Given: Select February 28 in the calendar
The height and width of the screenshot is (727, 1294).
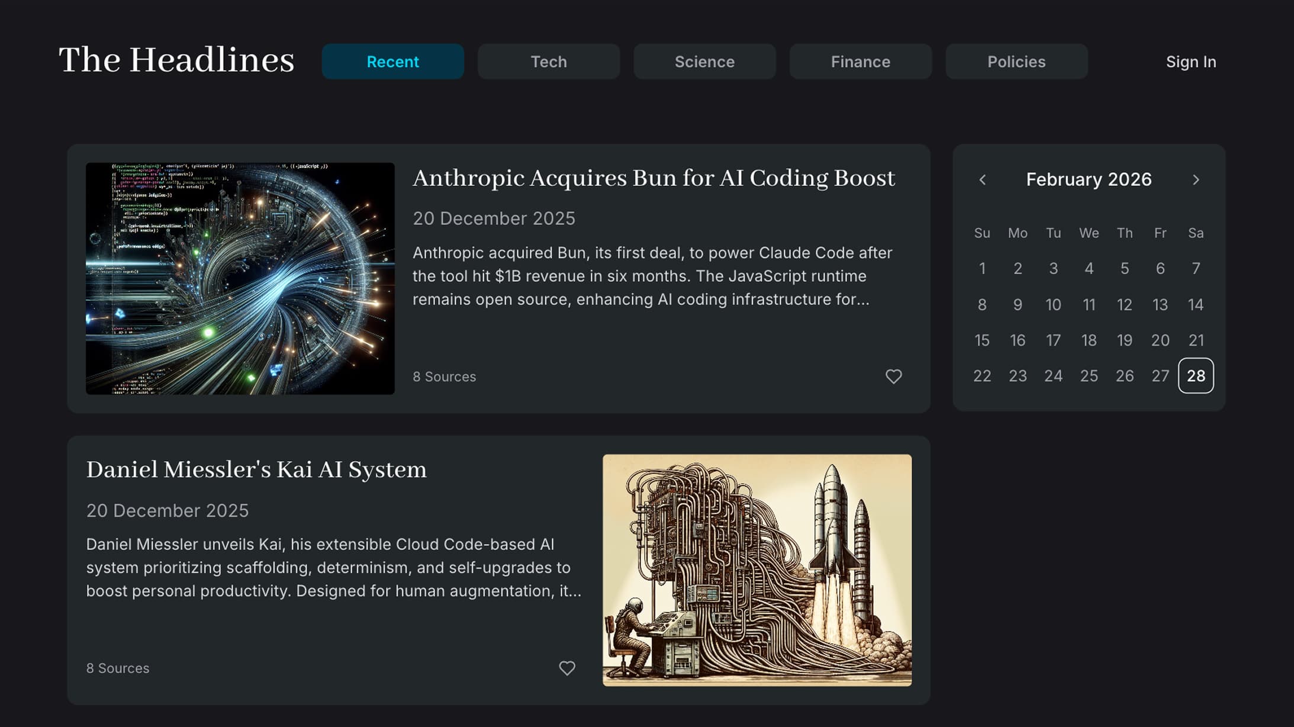Looking at the screenshot, I should pos(1196,375).
